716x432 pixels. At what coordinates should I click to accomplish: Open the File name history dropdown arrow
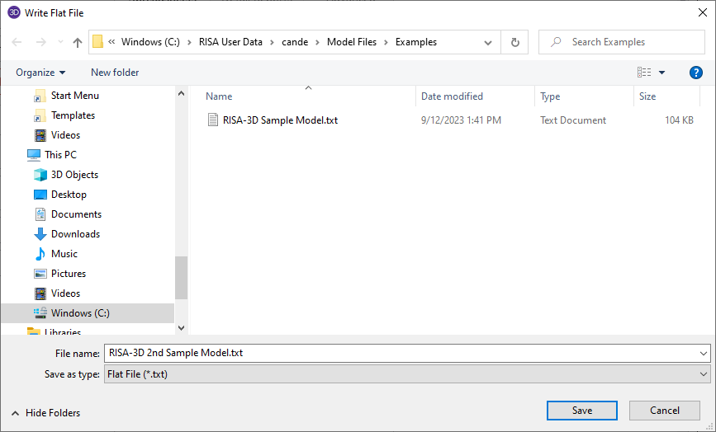point(702,353)
